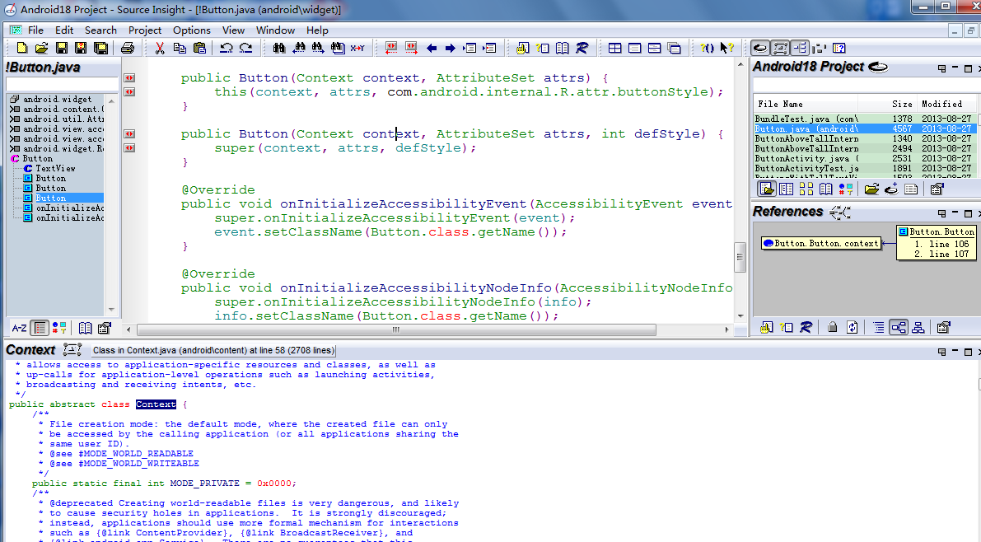Toggle the file list view in project panel
The width and height of the screenshot is (981, 542).
[767, 189]
